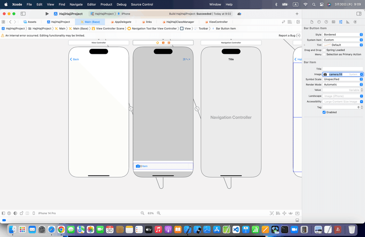This screenshot has width=365, height=237.
Task: Click the Tag value field
Action: (x=341, y=107)
